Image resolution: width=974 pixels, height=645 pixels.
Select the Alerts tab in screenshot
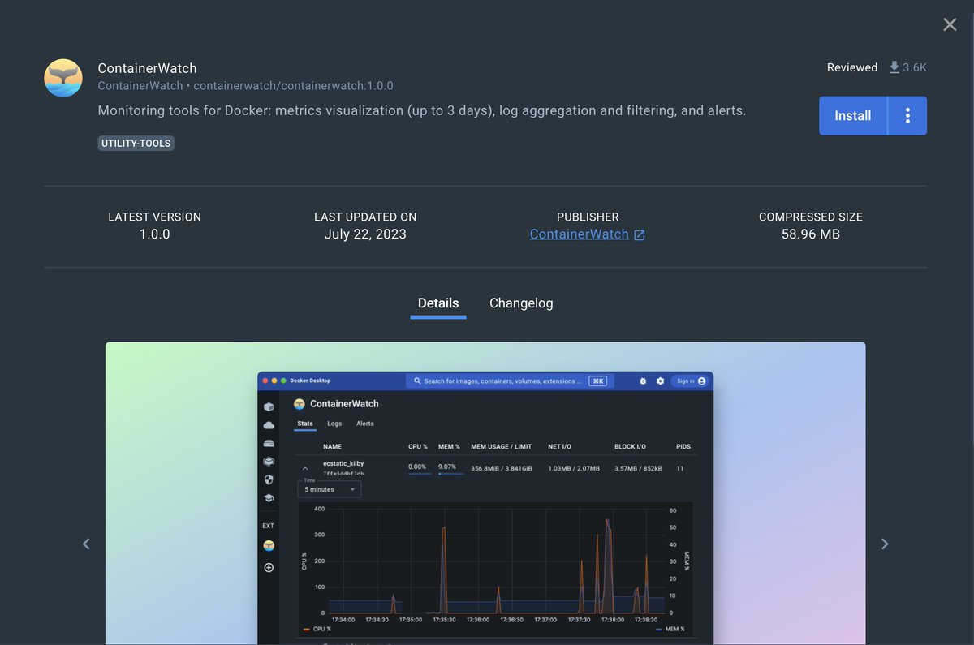click(365, 424)
